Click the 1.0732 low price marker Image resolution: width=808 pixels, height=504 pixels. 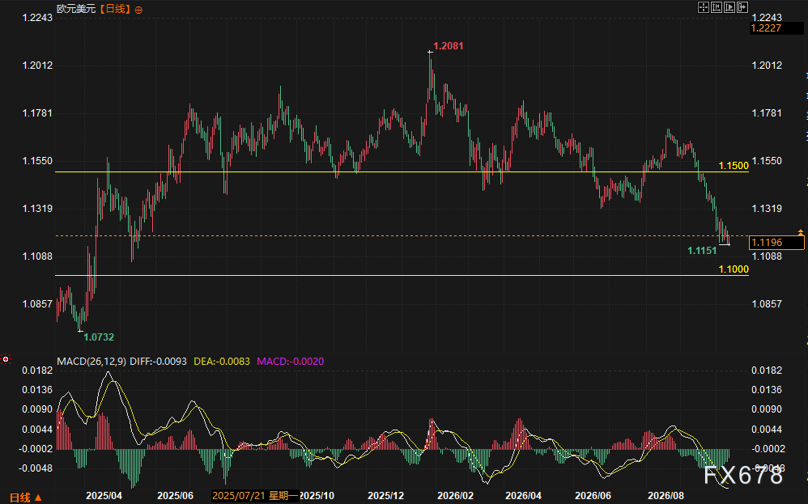[x=99, y=337]
